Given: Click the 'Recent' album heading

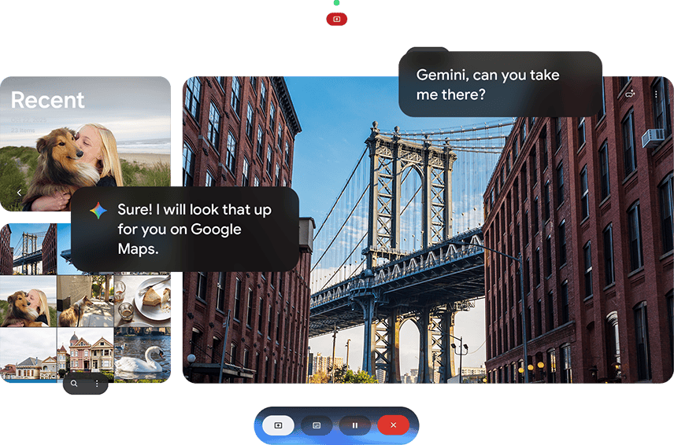Looking at the screenshot, I should coord(47,101).
